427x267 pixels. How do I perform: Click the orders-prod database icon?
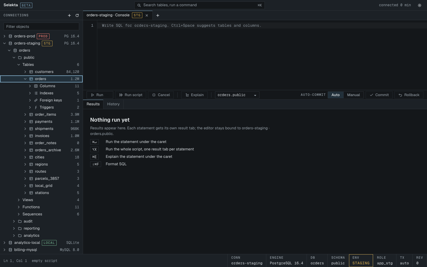10,36
